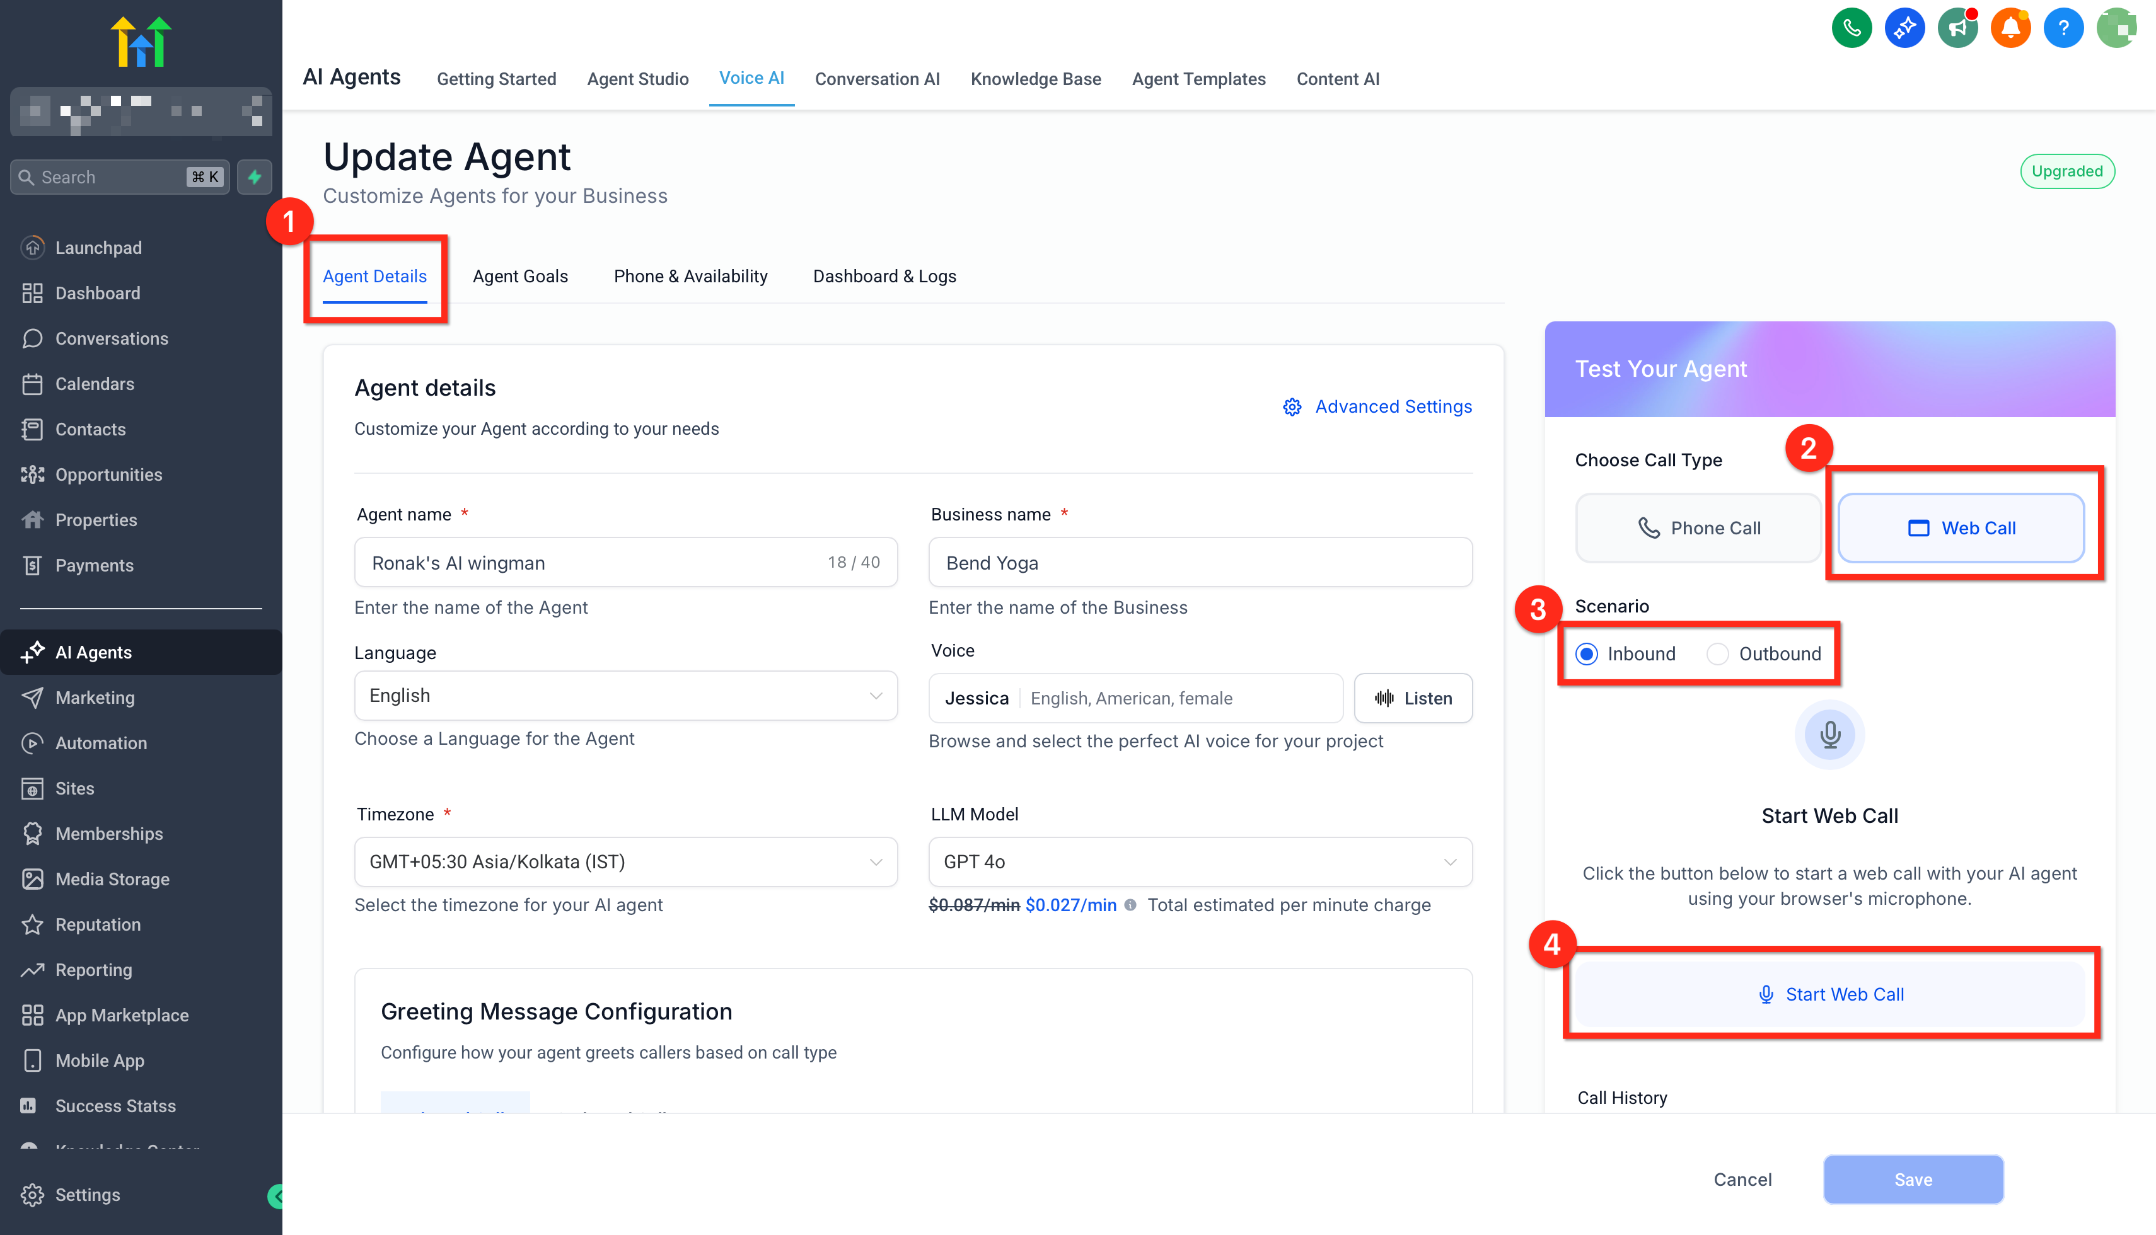Expand the Language dropdown
The image size is (2156, 1235).
point(625,696)
